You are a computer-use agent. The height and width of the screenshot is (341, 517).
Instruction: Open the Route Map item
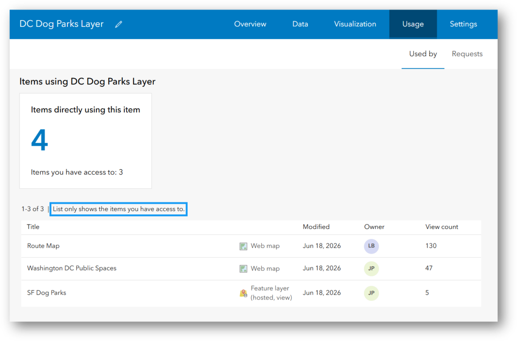pyautogui.click(x=43, y=246)
